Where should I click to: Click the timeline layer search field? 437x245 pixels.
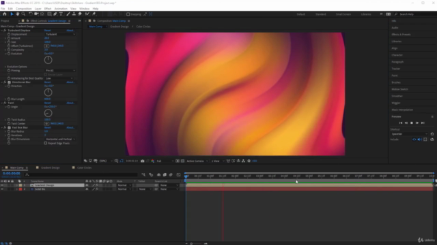(x=81, y=174)
